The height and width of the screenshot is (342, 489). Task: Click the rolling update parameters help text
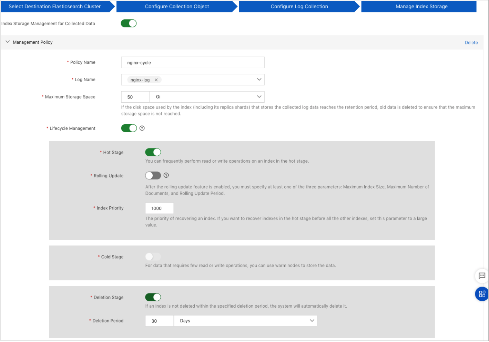[x=287, y=190]
